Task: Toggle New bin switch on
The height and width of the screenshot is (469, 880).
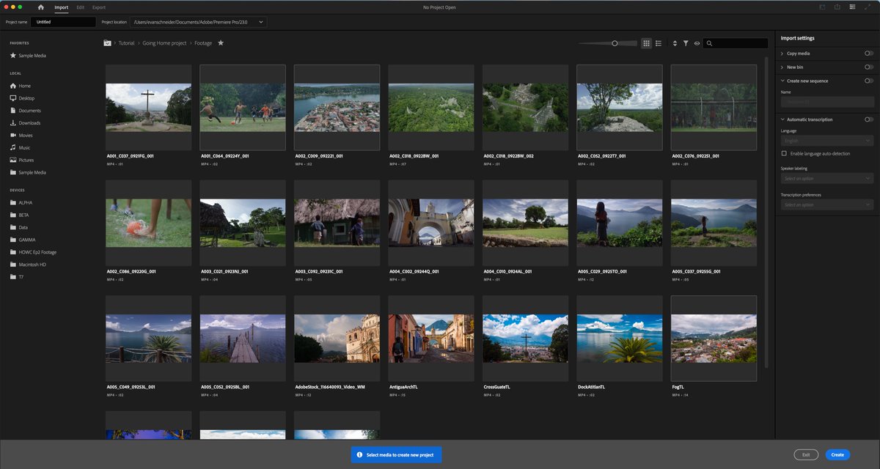Action: point(869,67)
